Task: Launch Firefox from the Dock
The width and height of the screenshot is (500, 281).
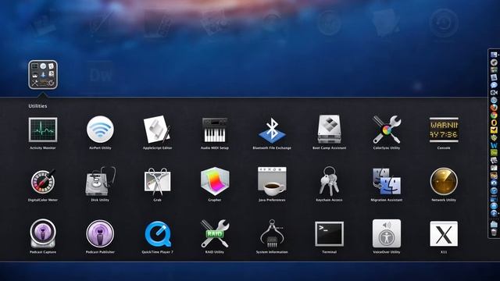Action: (x=494, y=108)
